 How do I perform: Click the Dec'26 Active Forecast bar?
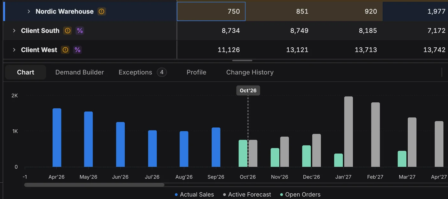(316, 150)
